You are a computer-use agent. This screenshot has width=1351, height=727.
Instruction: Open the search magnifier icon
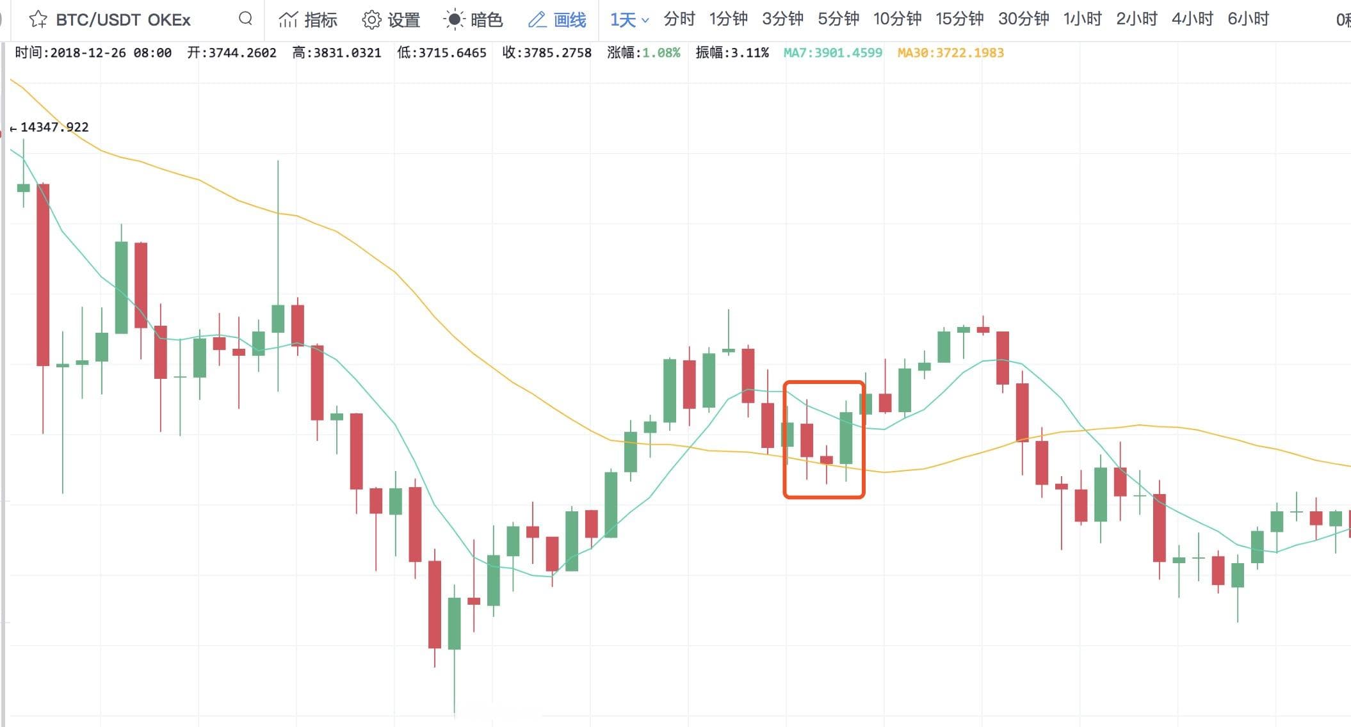tap(245, 19)
